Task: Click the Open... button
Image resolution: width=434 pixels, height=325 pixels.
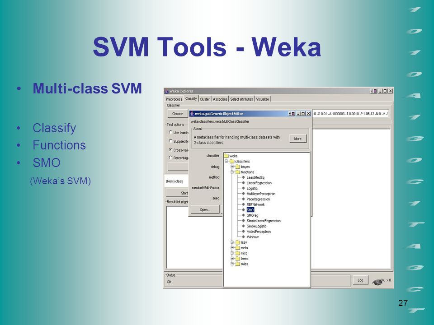Action: pos(205,209)
